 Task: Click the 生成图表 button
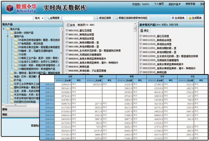point(195,18)
